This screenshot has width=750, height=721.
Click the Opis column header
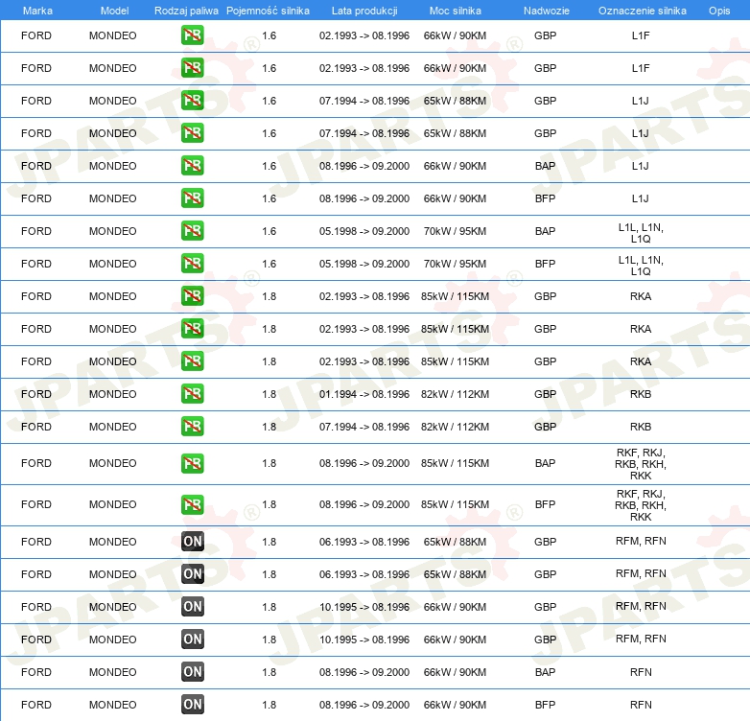(x=719, y=11)
